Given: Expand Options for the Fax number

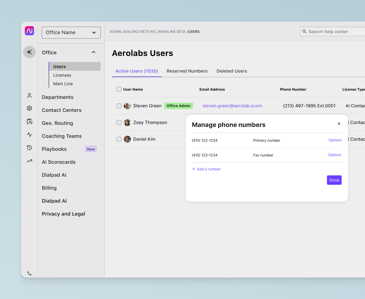Looking at the screenshot, I should [x=334, y=155].
